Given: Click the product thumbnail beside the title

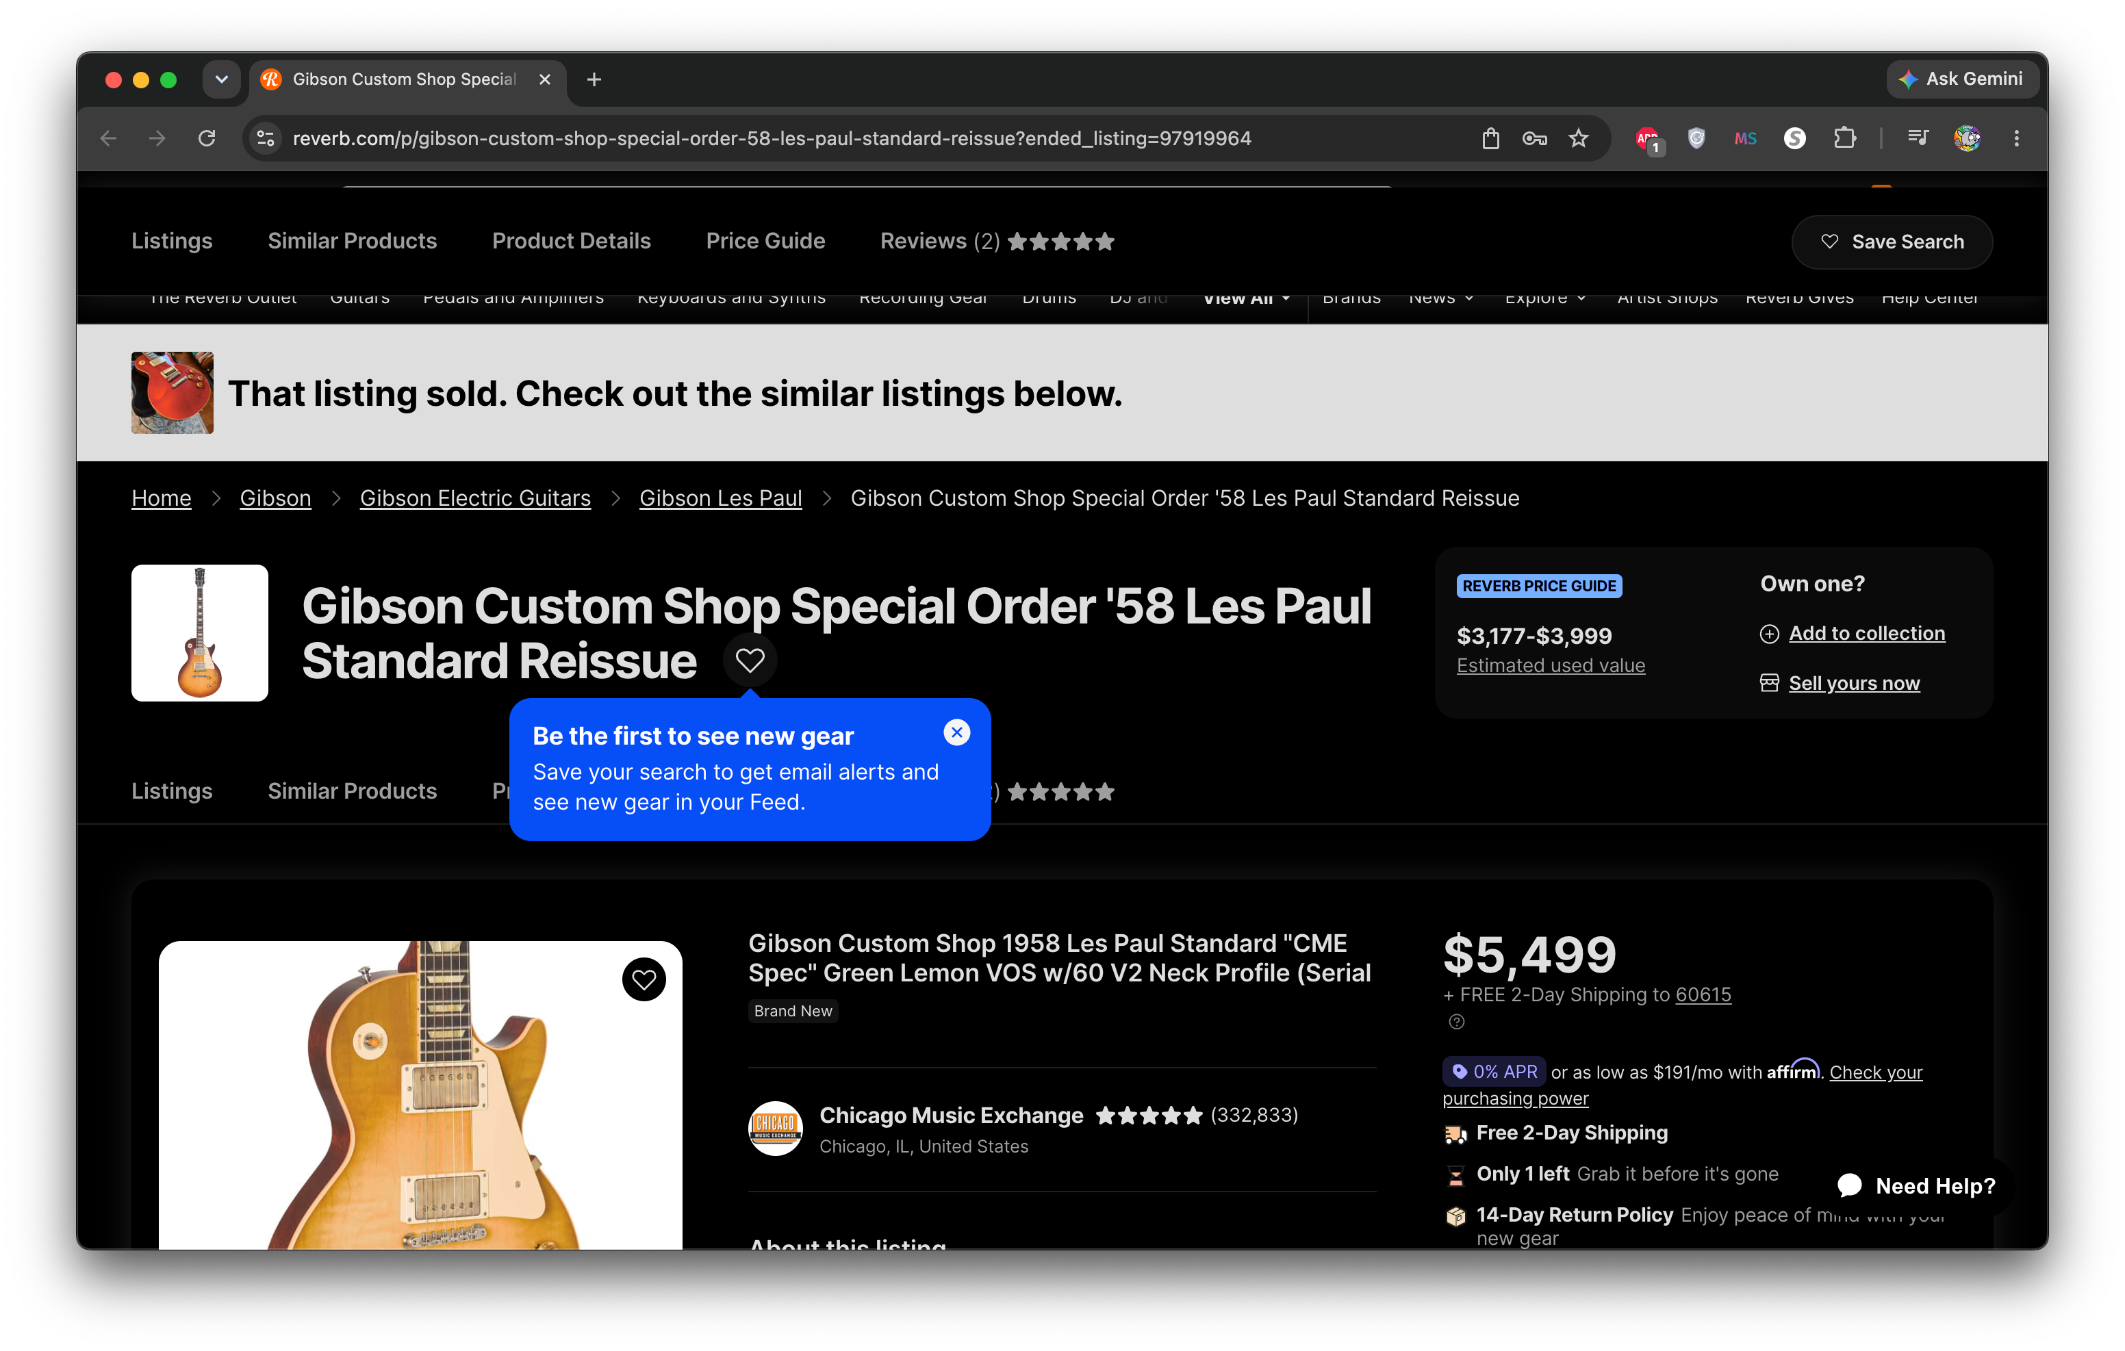Looking at the screenshot, I should click(x=199, y=632).
